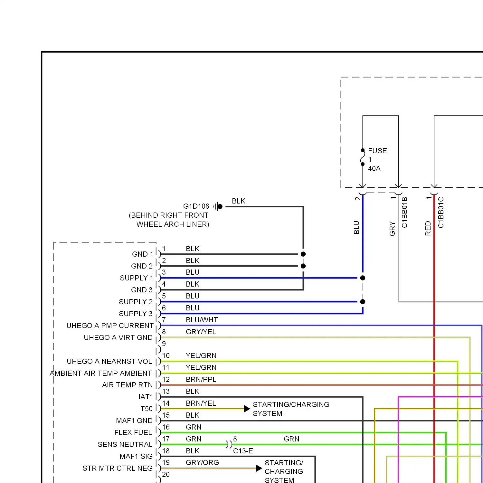Image resolution: width=483 pixels, height=483 pixels.
Task: Click the BLU/WHT wire color on pin 7
Action: (202, 320)
